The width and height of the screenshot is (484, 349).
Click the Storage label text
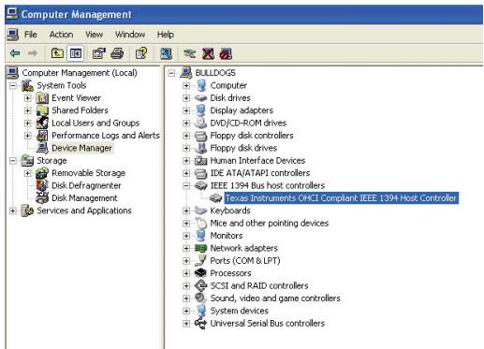pyautogui.click(x=51, y=160)
